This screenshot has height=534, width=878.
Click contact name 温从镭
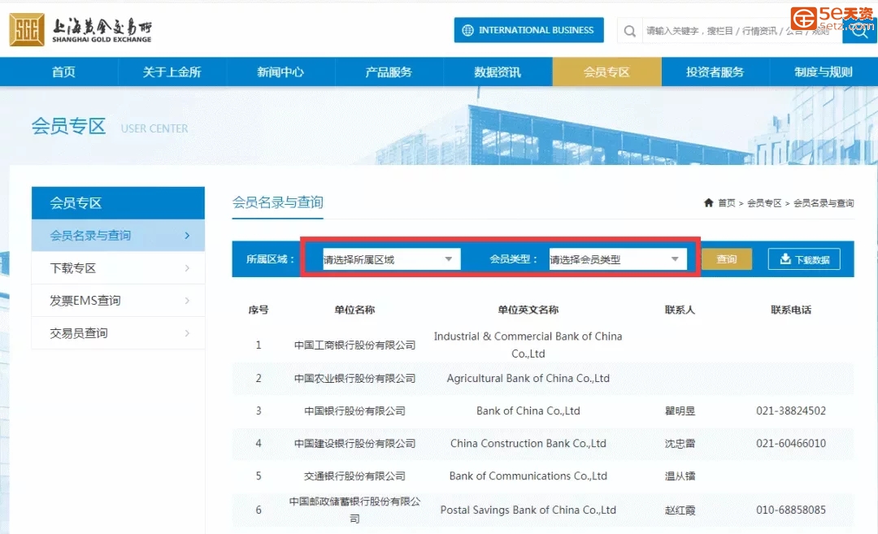[x=680, y=475]
